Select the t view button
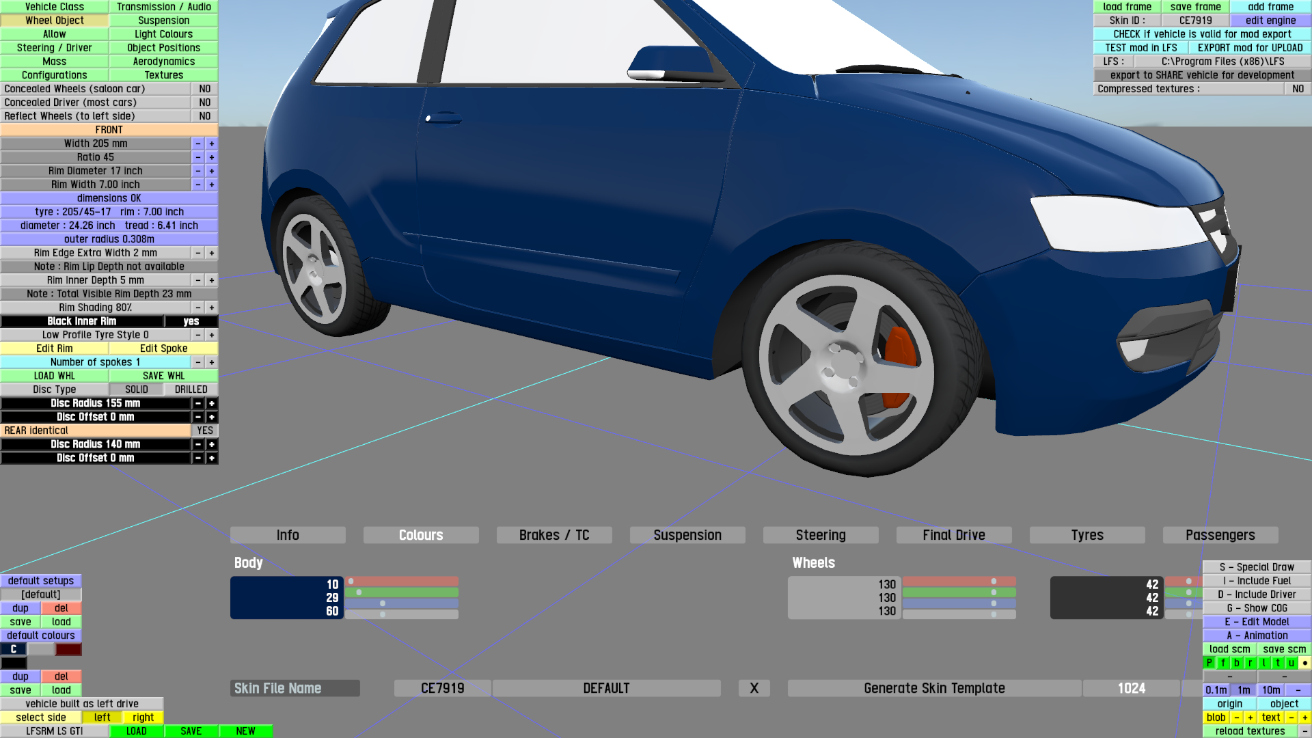This screenshot has width=1312, height=738. (x=1277, y=663)
